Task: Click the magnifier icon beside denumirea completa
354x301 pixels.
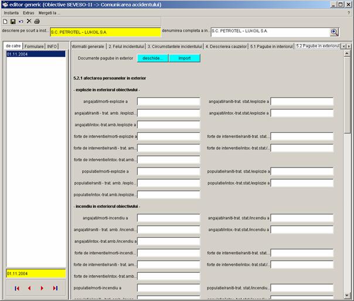Action: click(x=334, y=32)
